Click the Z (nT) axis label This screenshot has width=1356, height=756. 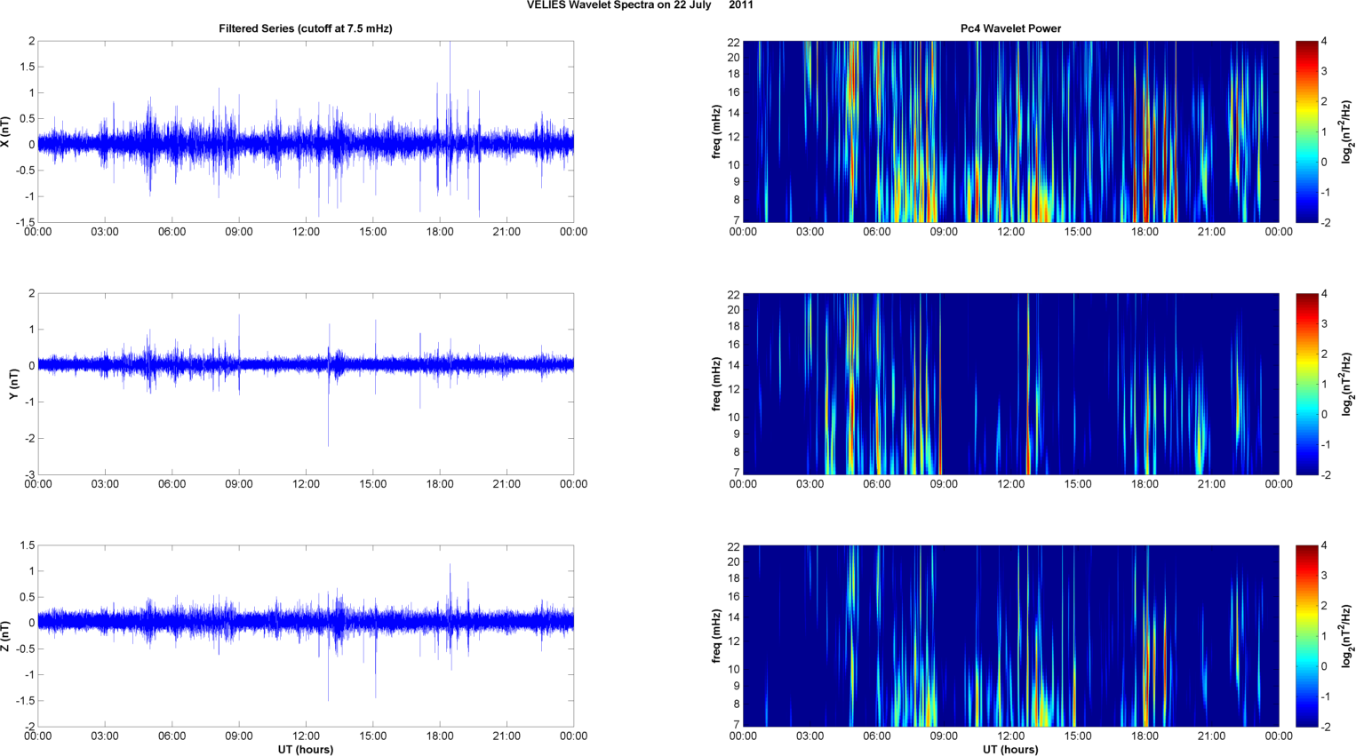pos(5,636)
